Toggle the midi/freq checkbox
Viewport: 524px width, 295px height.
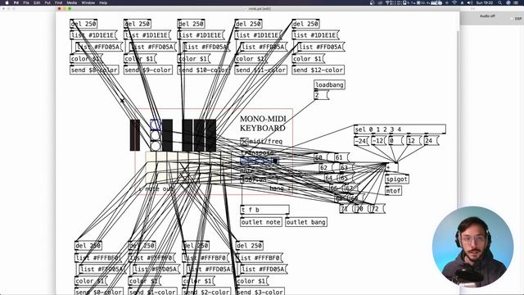tap(244, 142)
